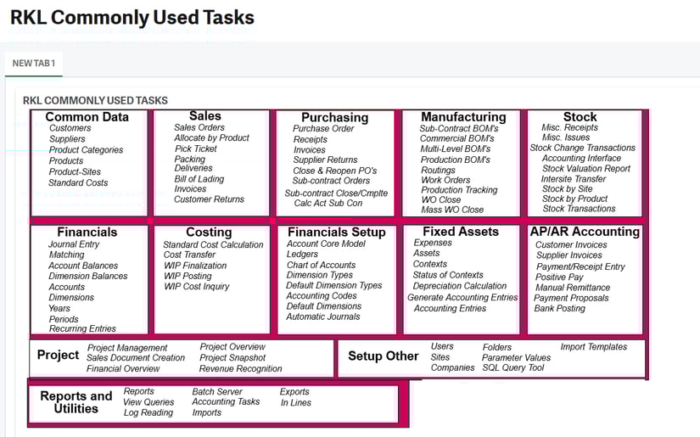Click Journal Entry under Financials

[x=74, y=244]
